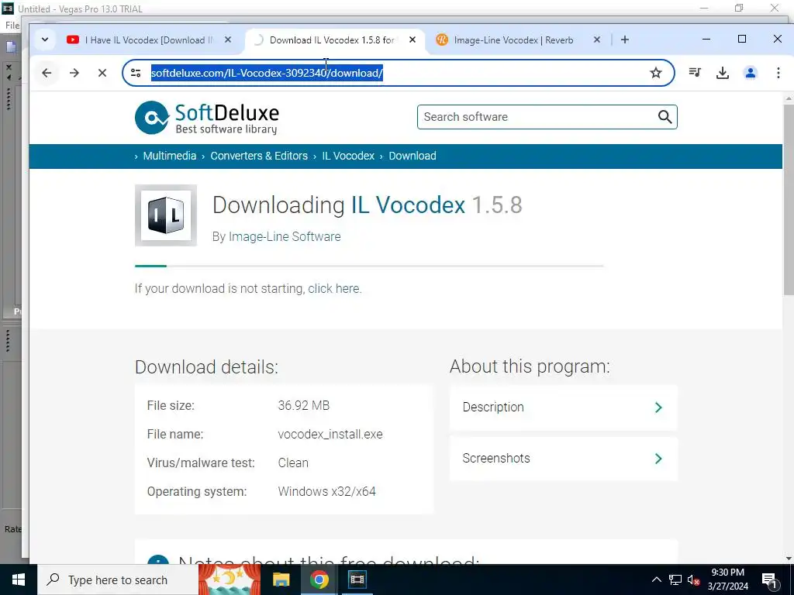
Task: Click the download progress bar
Action: point(369,266)
